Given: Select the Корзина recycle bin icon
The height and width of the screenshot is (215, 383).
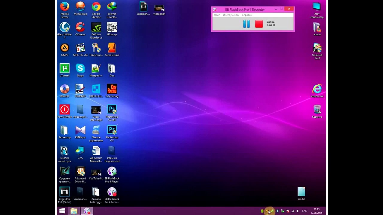Looking at the screenshot, I should pyautogui.click(x=317, y=111).
